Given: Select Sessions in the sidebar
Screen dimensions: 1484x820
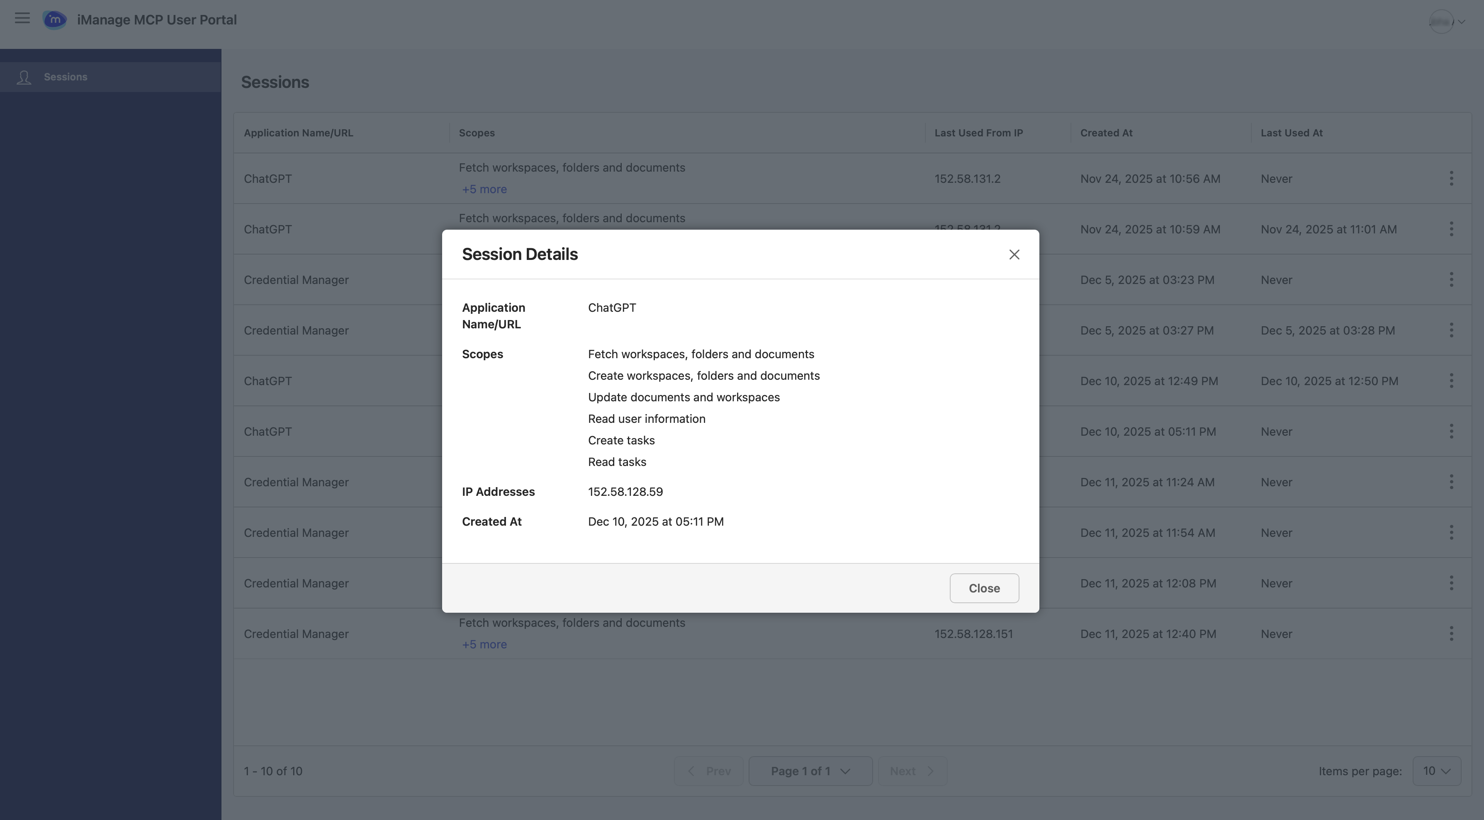Looking at the screenshot, I should tap(111, 77).
